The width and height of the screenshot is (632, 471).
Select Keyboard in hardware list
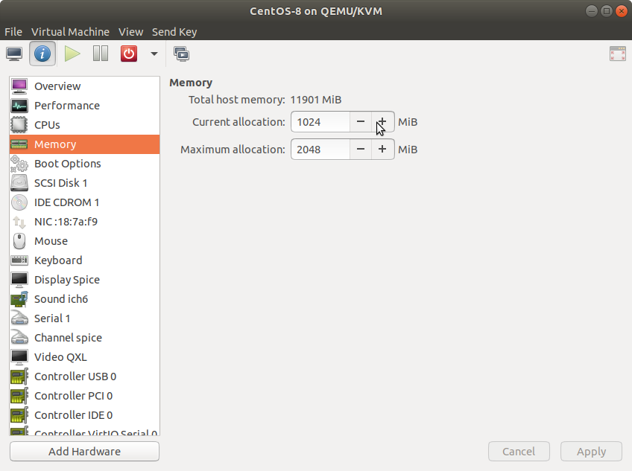(x=85, y=260)
